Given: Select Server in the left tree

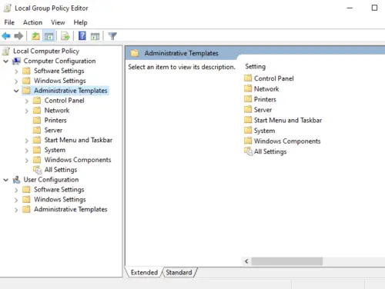Looking at the screenshot, I should [x=53, y=130].
